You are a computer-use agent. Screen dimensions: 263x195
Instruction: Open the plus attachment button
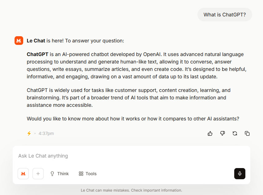(x=38, y=174)
